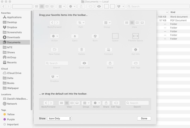Image resolution: width=190 pixels, height=128 pixels.
Task: Switch toolbar view to column view
Action: [x=47, y=6]
